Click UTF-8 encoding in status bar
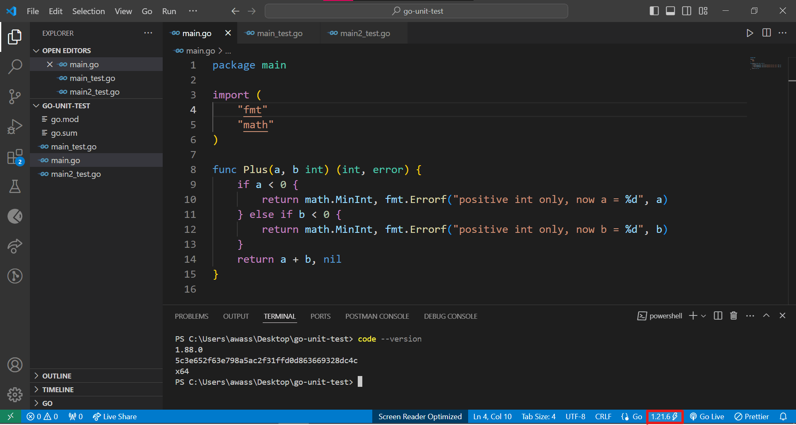This screenshot has height=425, width=796. pyautogui.click(x=575, y=417)
